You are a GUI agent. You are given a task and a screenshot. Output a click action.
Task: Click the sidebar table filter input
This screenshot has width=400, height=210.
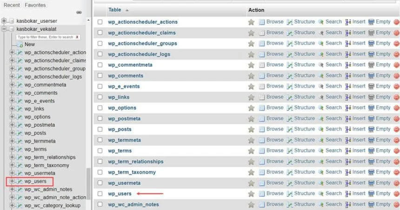pos(46,37)
